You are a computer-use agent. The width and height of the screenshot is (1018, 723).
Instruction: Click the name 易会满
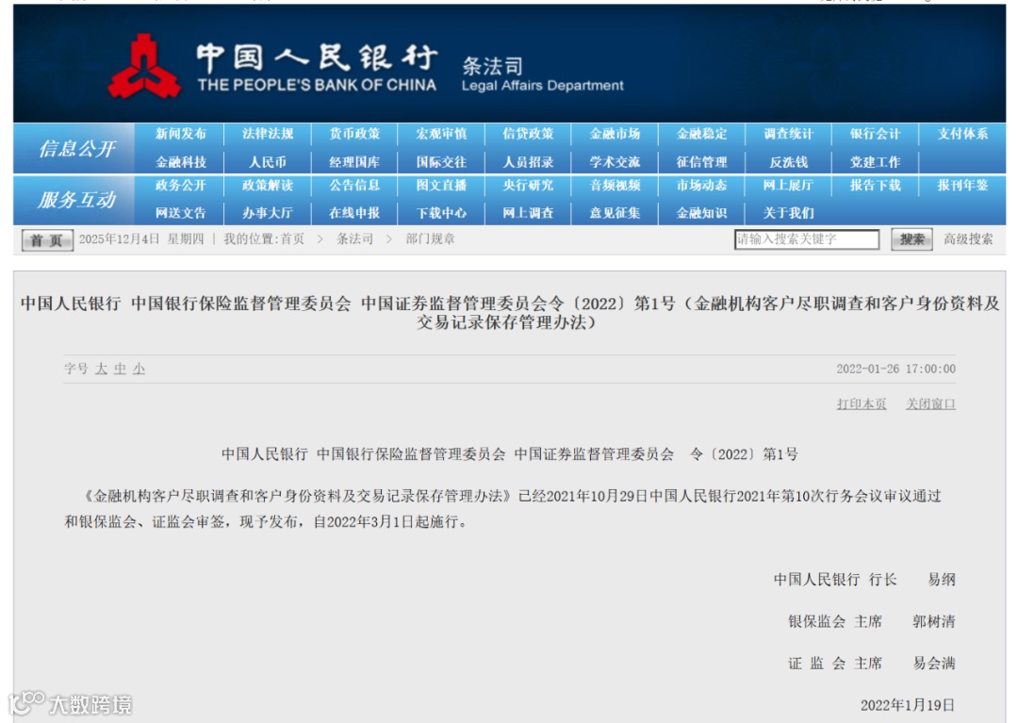934,664
